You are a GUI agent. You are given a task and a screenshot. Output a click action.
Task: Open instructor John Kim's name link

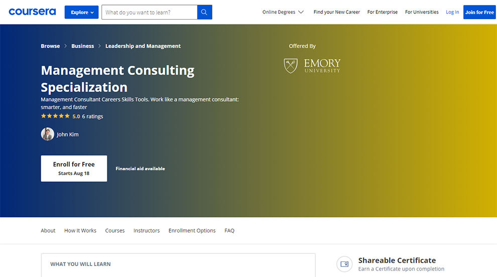coord(67,134)
